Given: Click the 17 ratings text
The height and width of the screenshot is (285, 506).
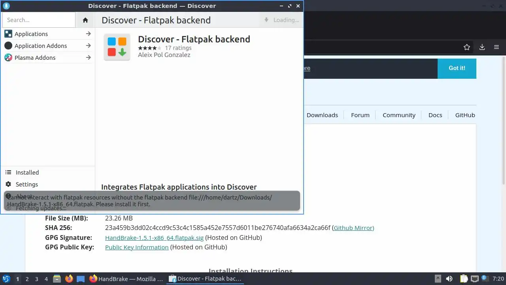Looking at the screenshot, I should point(178,48).
